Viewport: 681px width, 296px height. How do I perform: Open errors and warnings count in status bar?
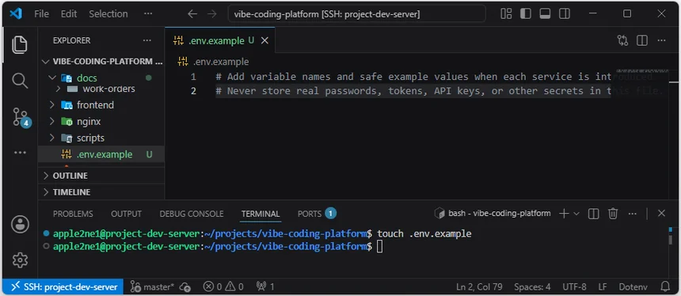click(223, 287)
